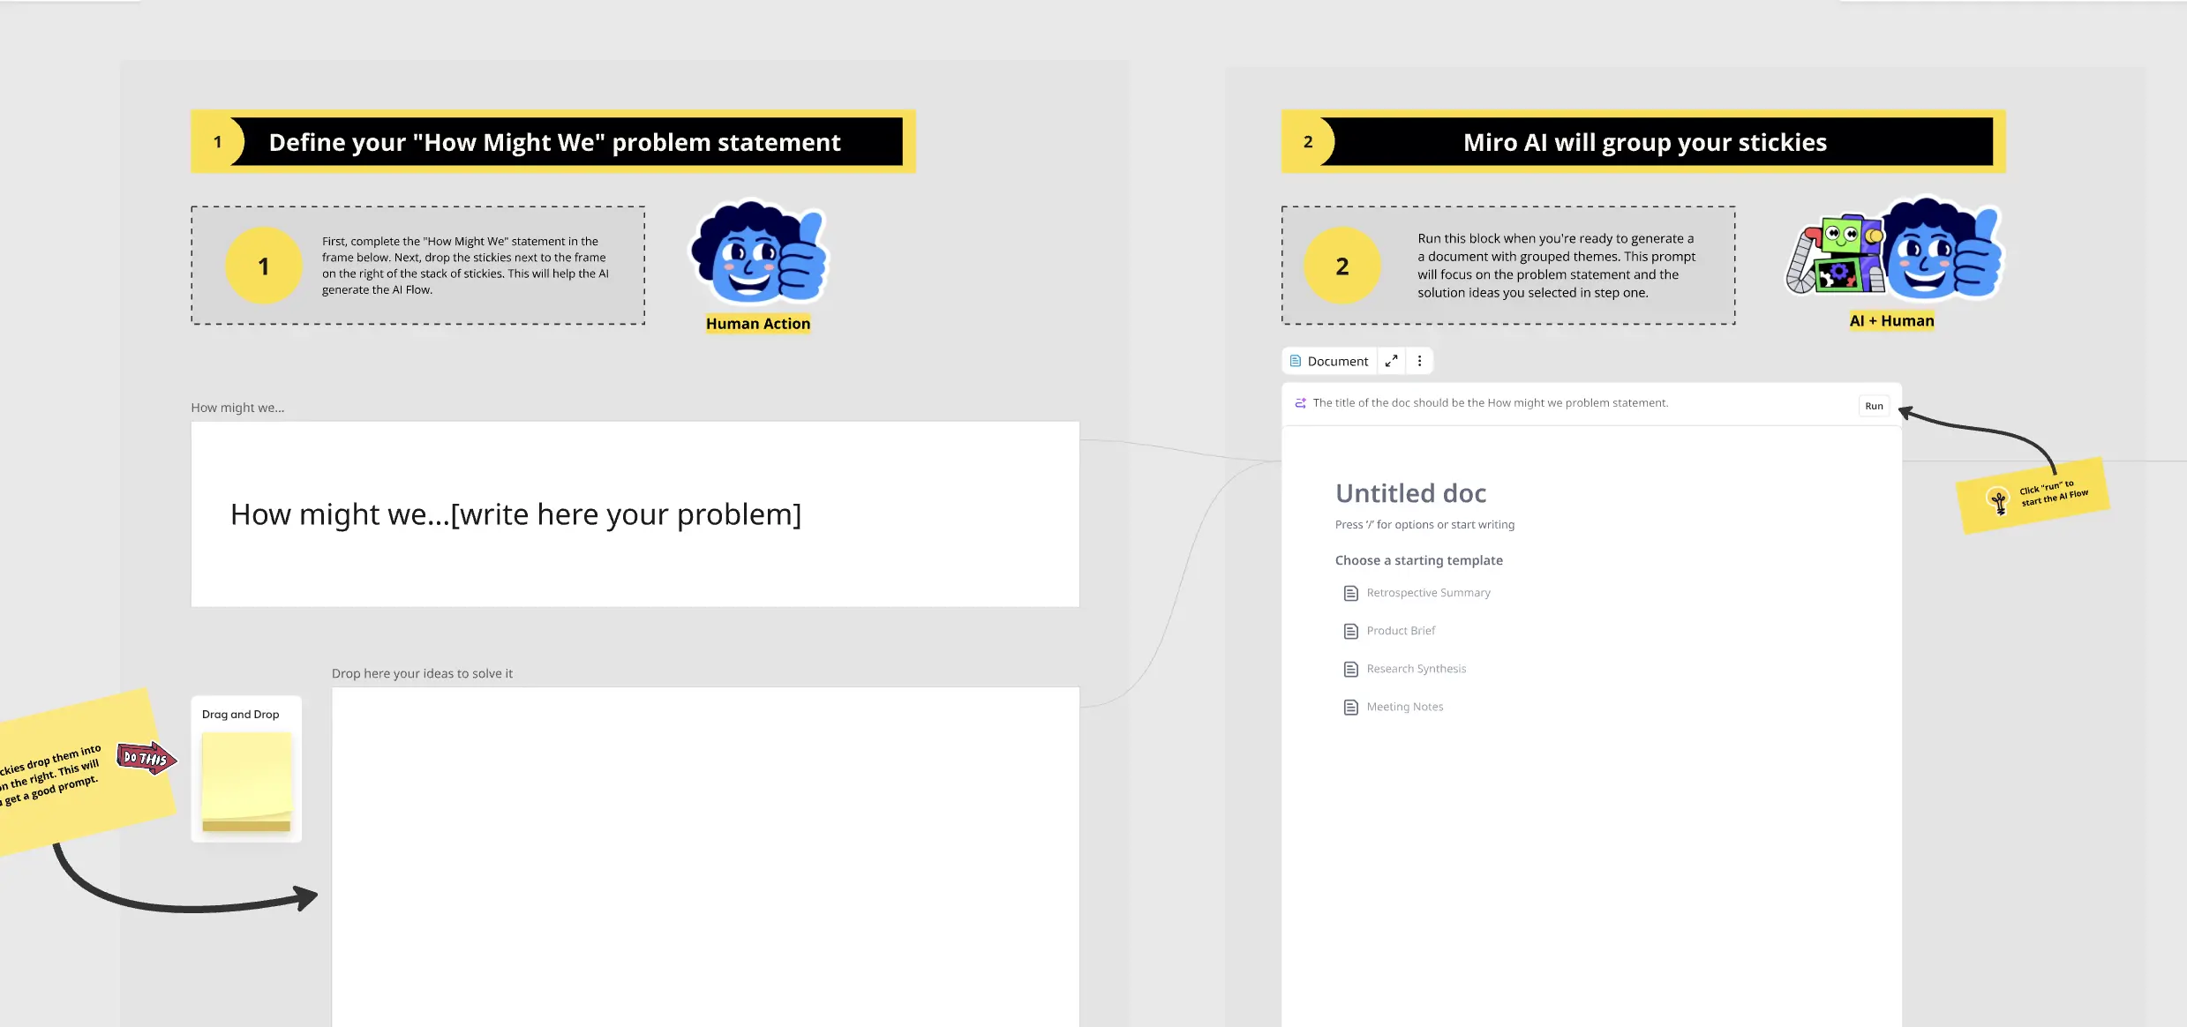
Task: Choose the Product Brief template
Action: click(x=1401, y=631)
